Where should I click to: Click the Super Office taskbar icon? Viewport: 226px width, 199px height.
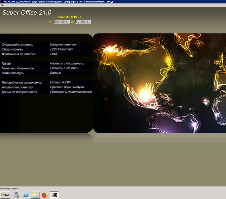[x=54, y=195]
